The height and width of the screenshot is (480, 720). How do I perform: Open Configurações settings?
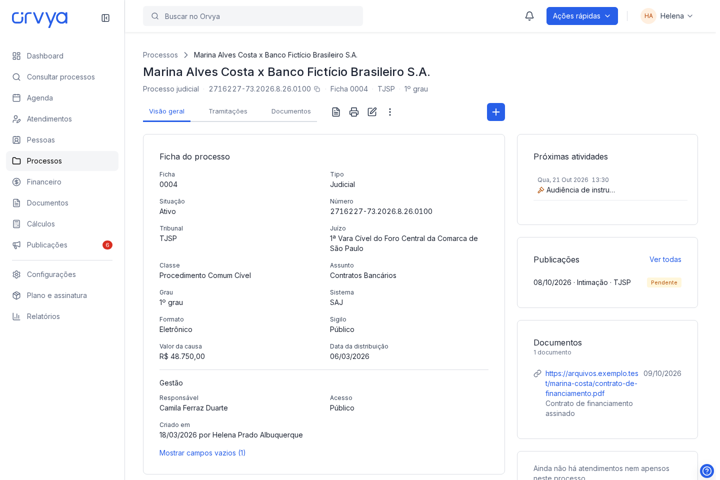(62, 274)
